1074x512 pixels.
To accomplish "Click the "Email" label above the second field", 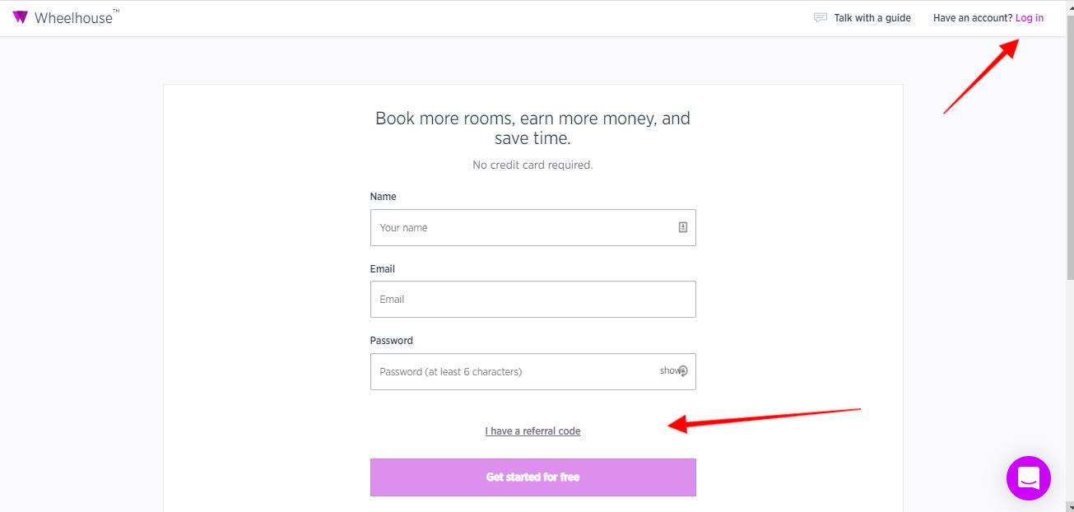I will [x=383, y=269].
